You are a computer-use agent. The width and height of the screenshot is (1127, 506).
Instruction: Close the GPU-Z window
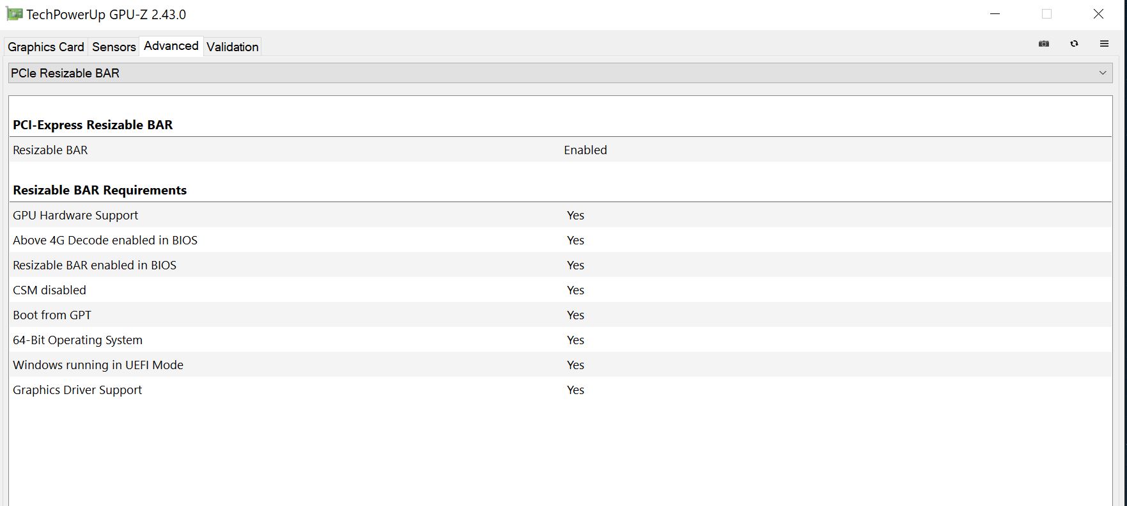pos(1098,14)
